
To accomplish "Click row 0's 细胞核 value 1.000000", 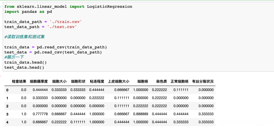I will point(141,90).
